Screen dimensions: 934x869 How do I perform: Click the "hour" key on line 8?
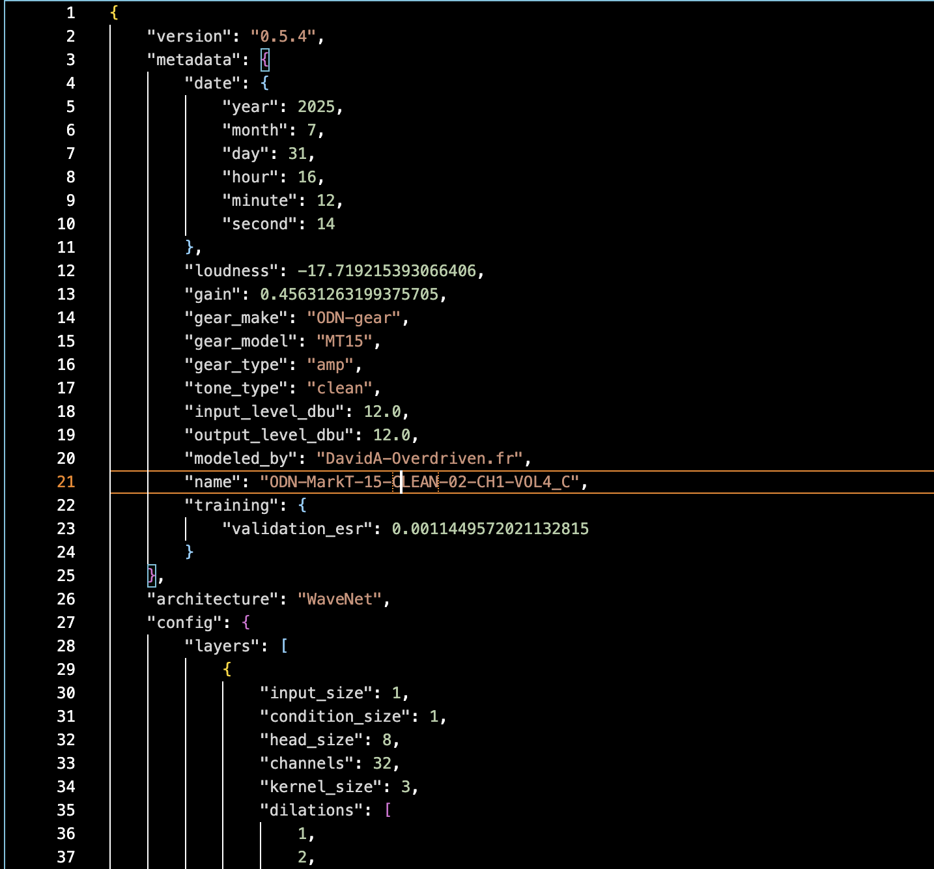click(251, 177)
